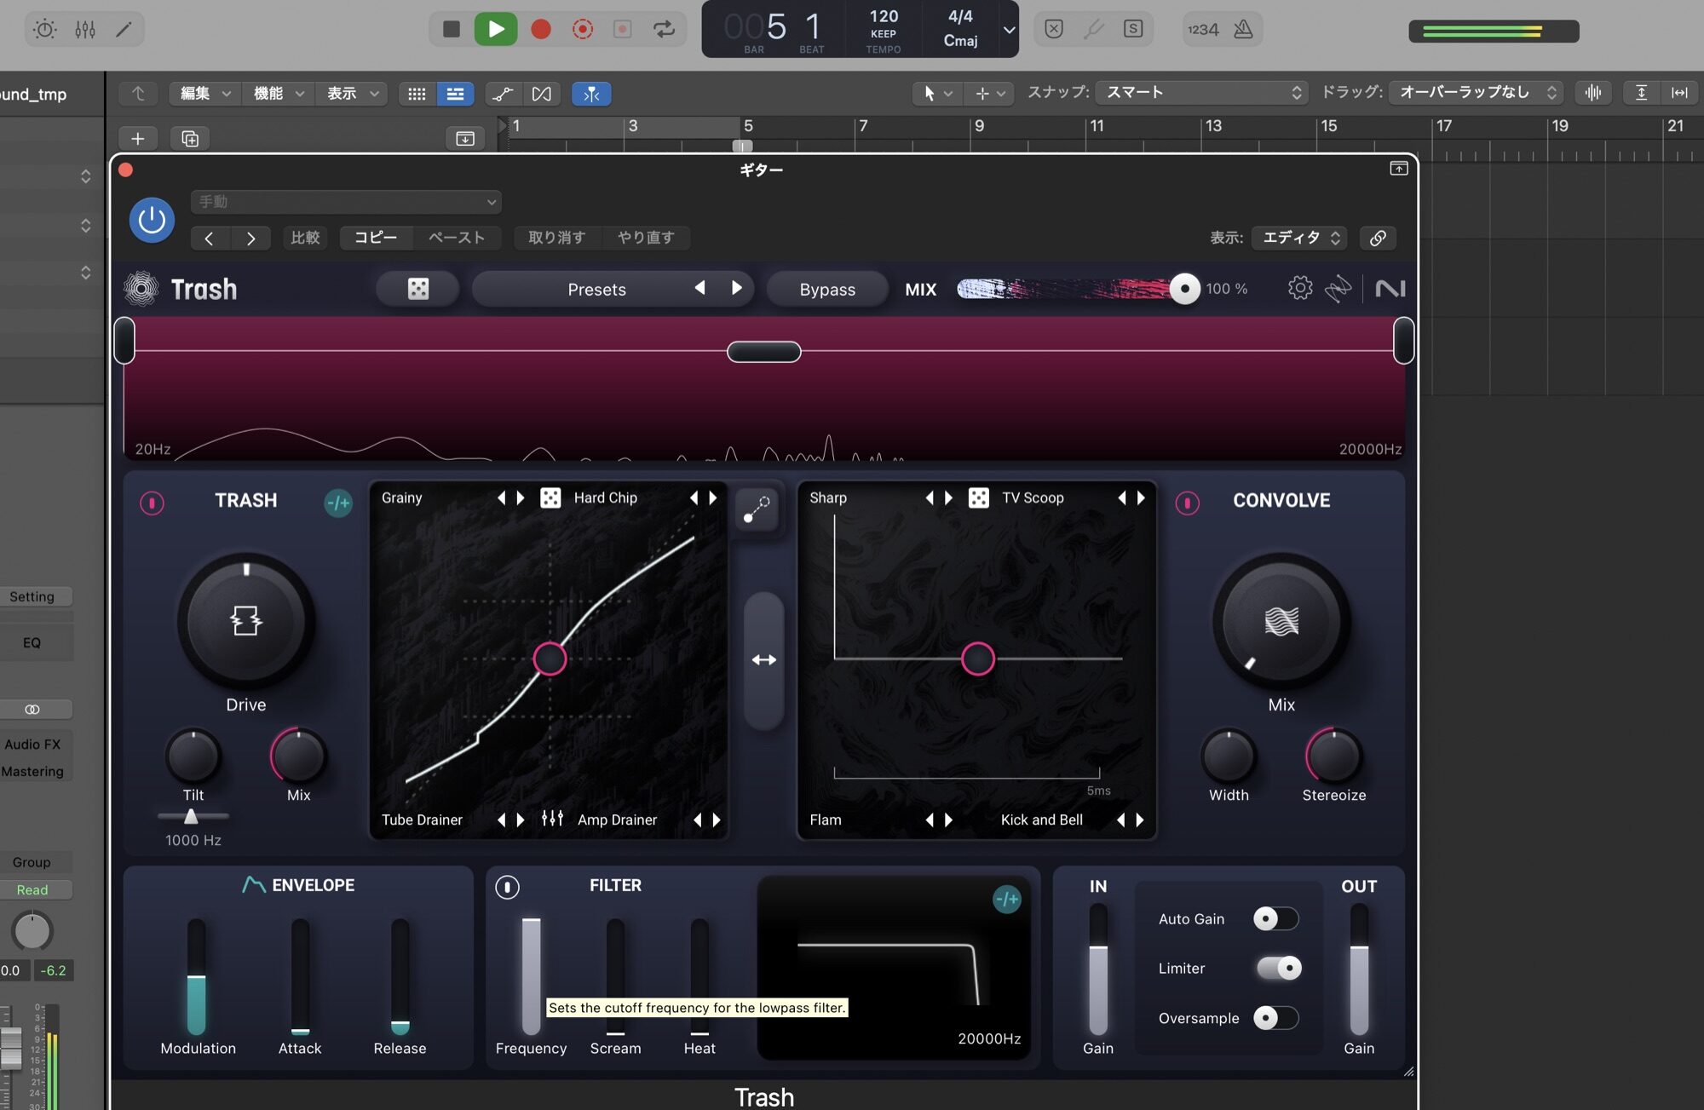This screenshot has height=1110, width=1704.
Task: Select the list view icon in tracks toolbar
Action: (455, 94)
